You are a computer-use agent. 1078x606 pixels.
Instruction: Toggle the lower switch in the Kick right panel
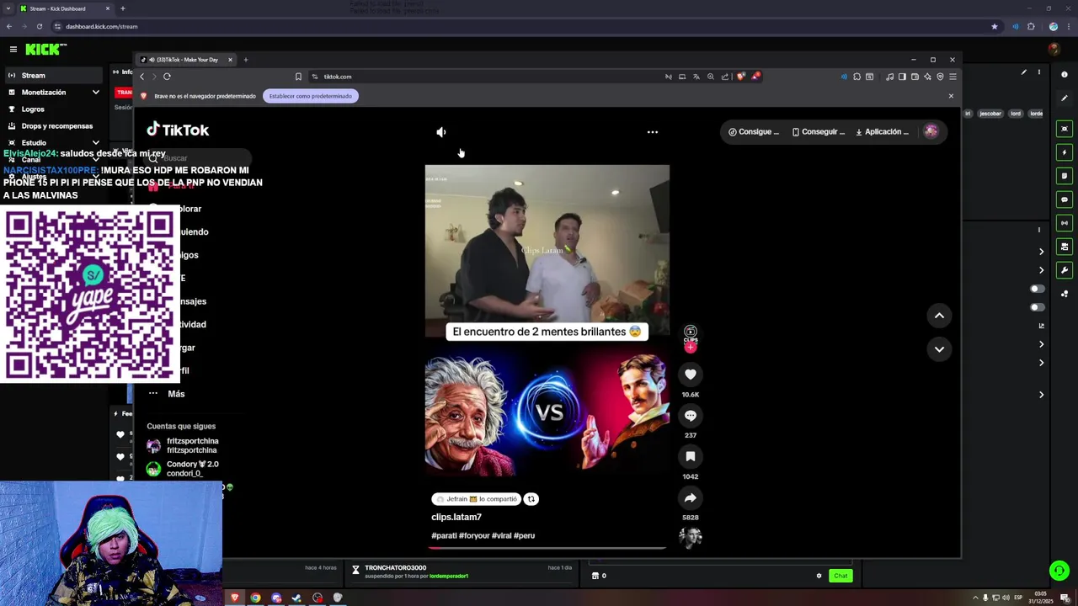(1038, 307)
